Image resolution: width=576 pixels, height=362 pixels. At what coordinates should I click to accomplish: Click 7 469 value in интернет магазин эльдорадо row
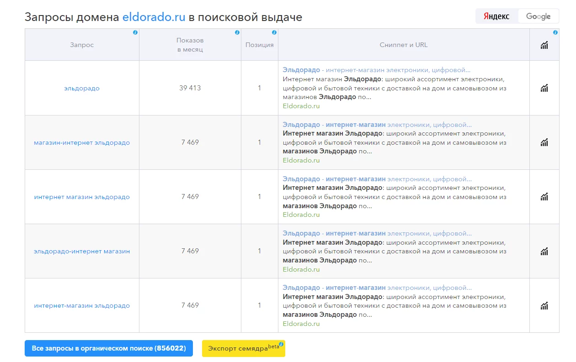[190, 197]
